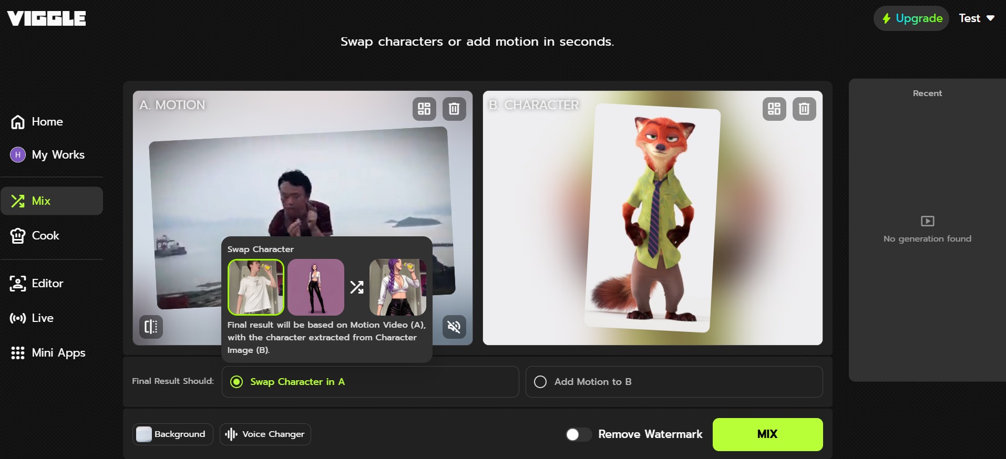Open template gallery for Motion panel
Image resolution: width=1006 pixels, height=459 pixels.
click(x=424, y=109)
